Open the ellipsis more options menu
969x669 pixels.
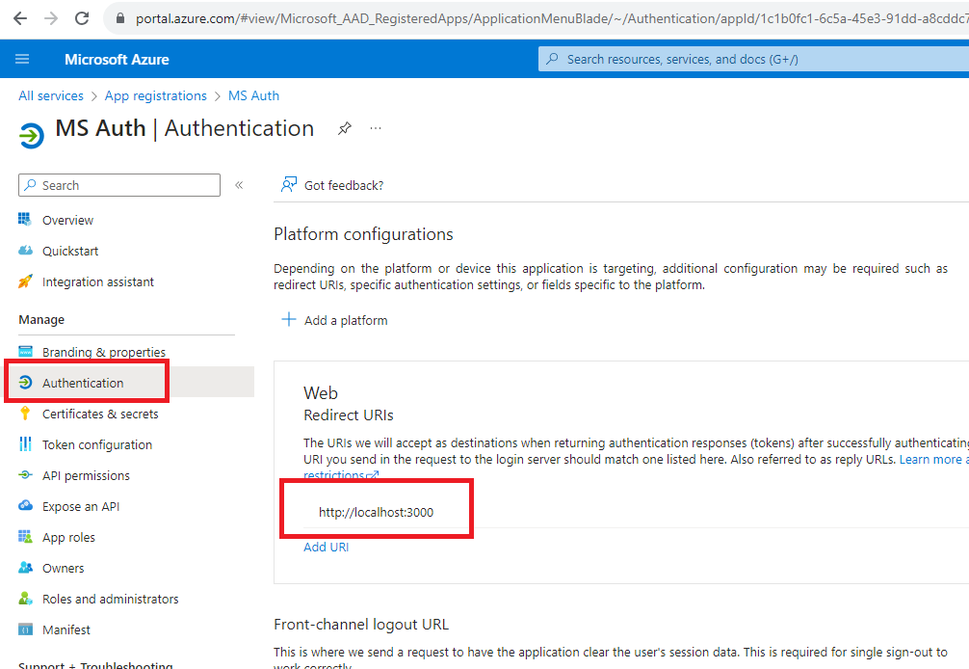point(375,128)
